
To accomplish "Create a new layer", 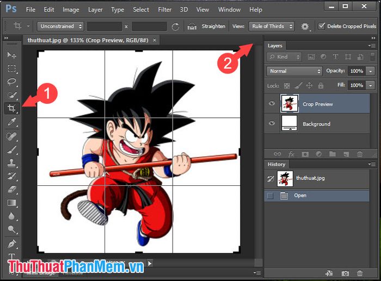I will [x=346, y=154].
